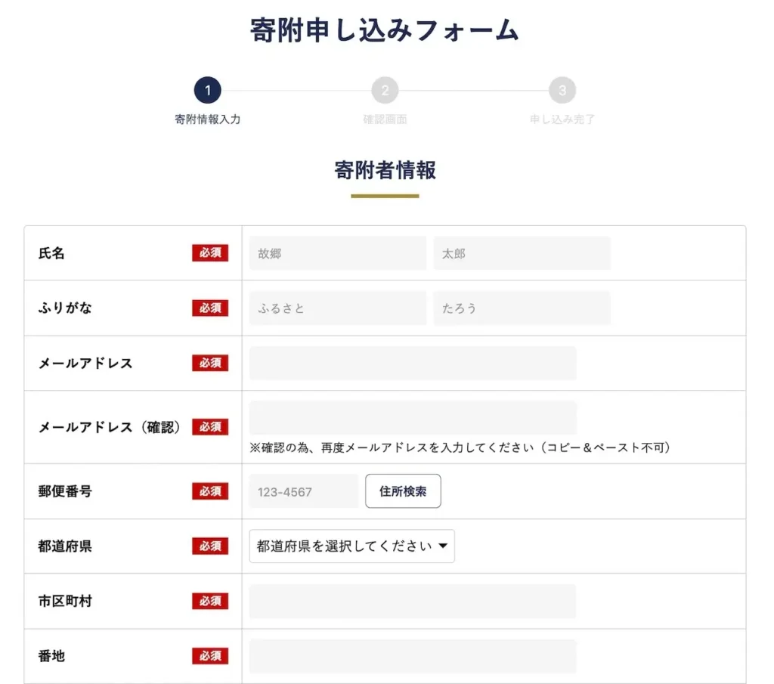Click the 必須 badge beside 都道府県
Image resolution: width=774 pixels, height=684 pixels.
coord(209,546)
